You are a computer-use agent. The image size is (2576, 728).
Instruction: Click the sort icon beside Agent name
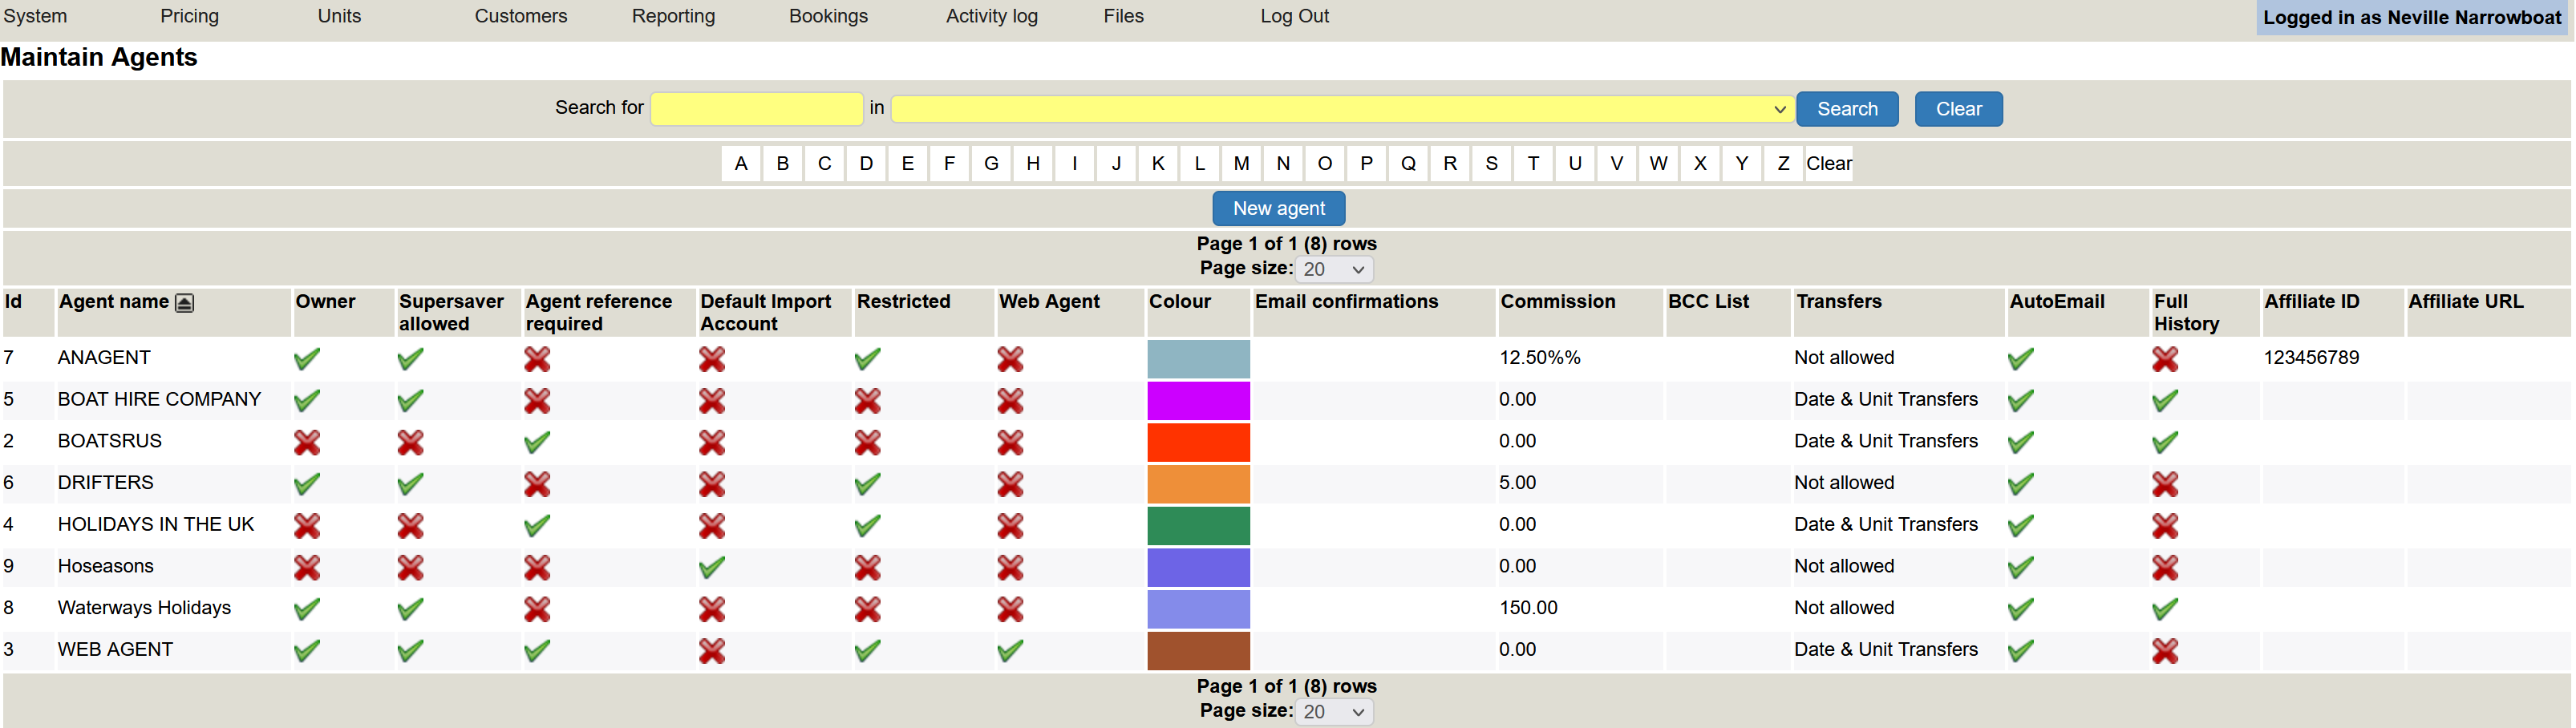[x=184, y=303]
